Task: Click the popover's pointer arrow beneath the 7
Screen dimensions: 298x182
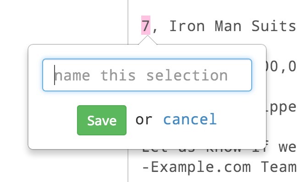Action: click(x=148, y=40)
